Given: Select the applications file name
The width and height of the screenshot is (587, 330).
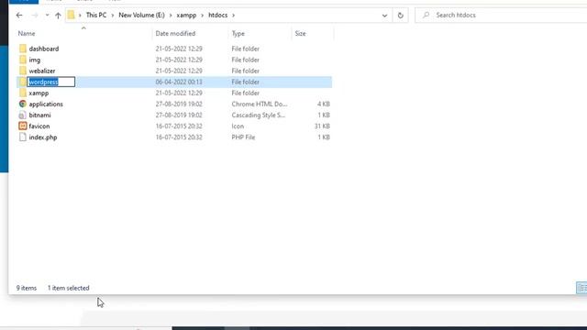Looking at the screenshot, I should coord(46,104).
